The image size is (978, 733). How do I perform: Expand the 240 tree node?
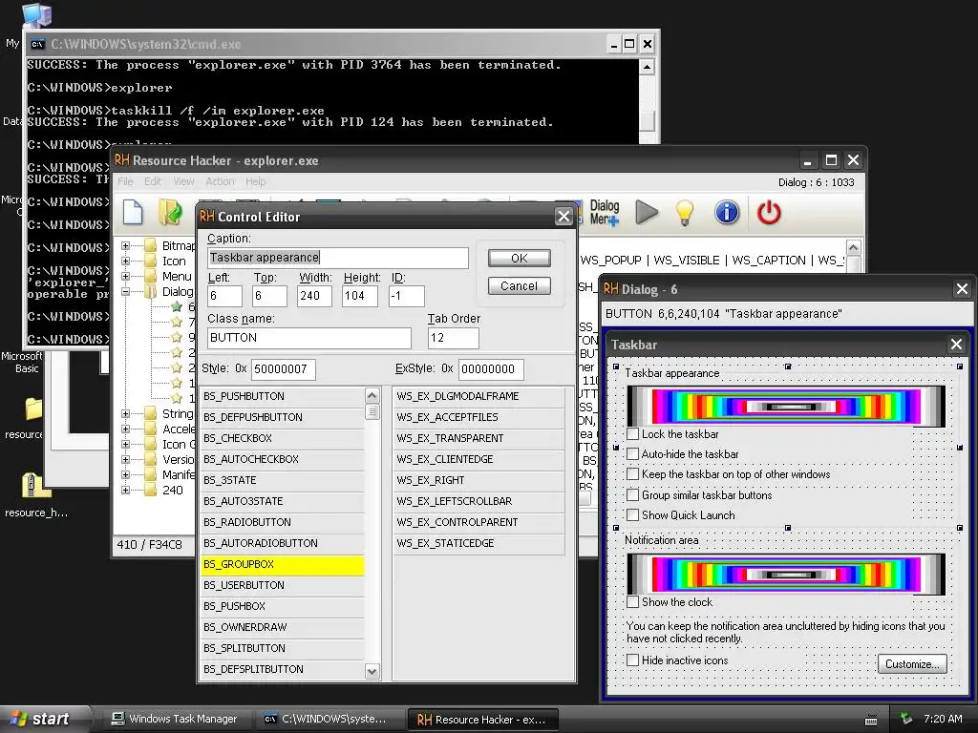point(125,490)
